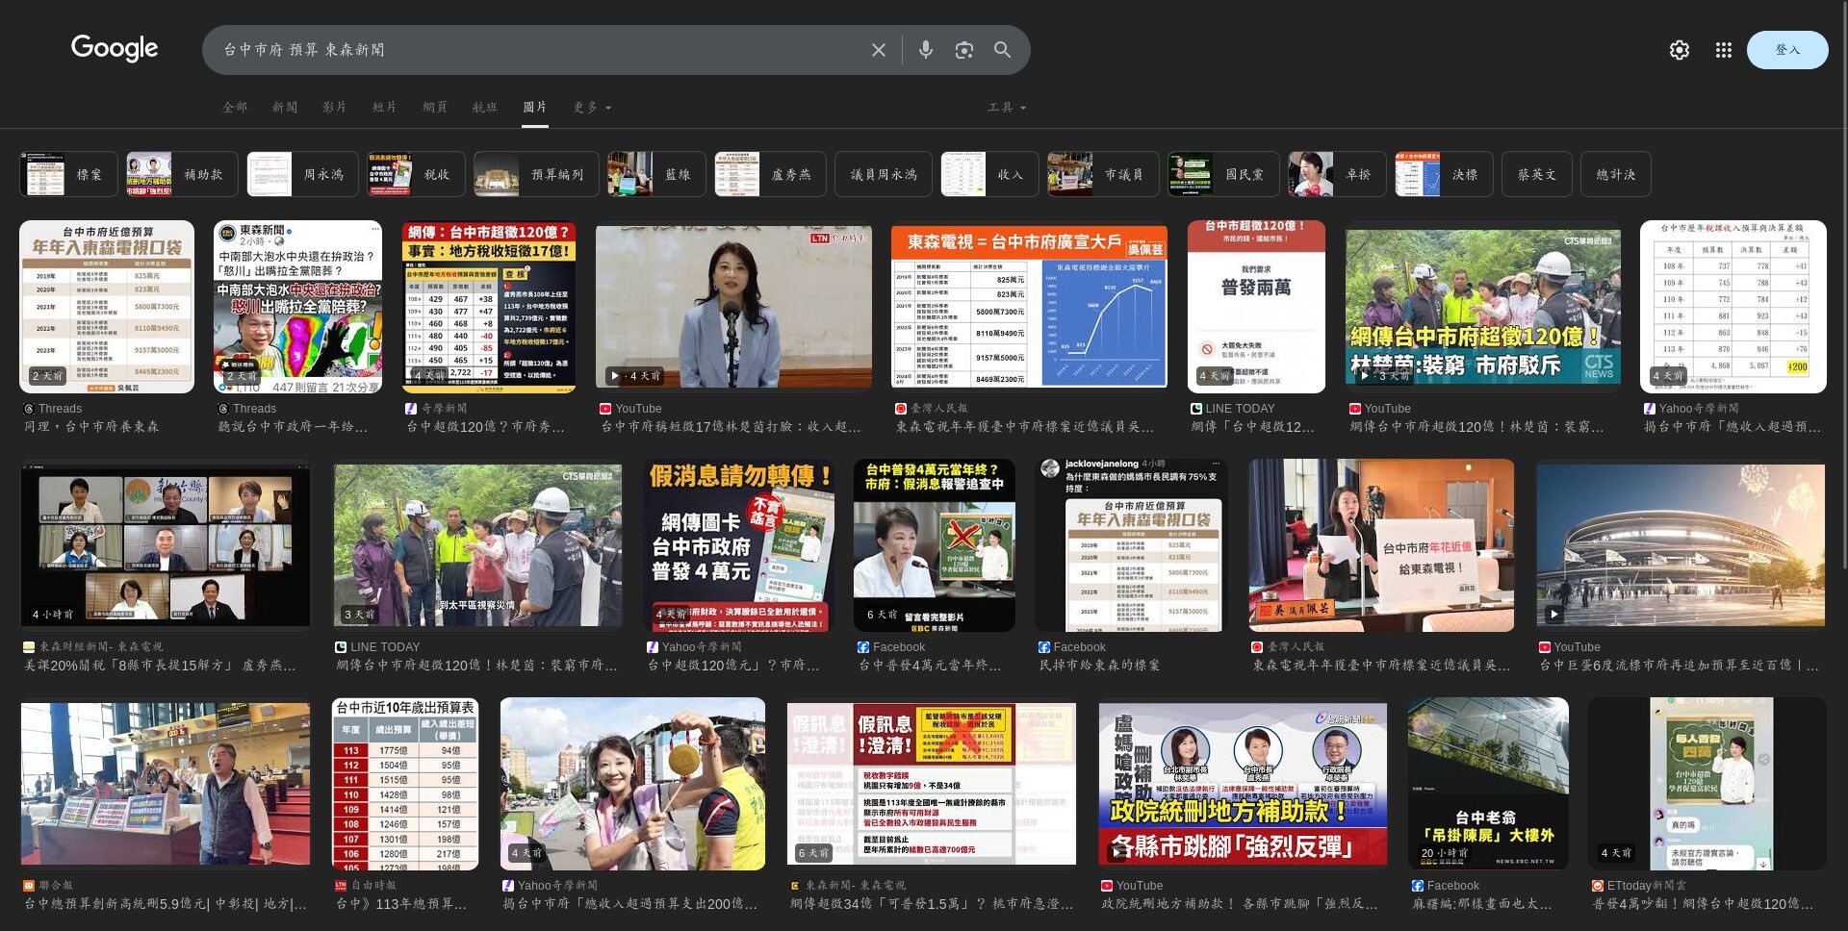Filter images by 盧秀燕 chip
Image resolution: width=1848 pixels, height=931 pixels.
coord(770,174)
